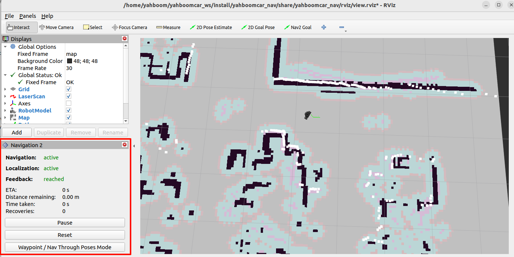The image size is (514, 257).
Task: Activate the Move Camera tool
Action: [56, 27]
